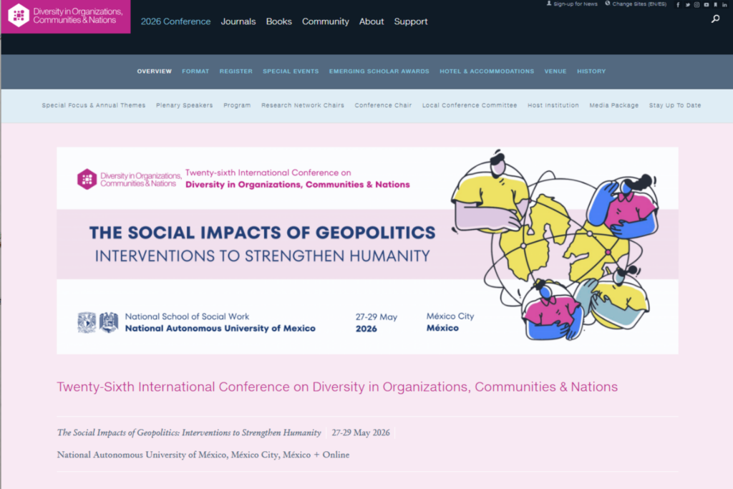The image size is (733, 489).
Task: Click the UNAM crest icon in the banner
Action: coord(88,322)
